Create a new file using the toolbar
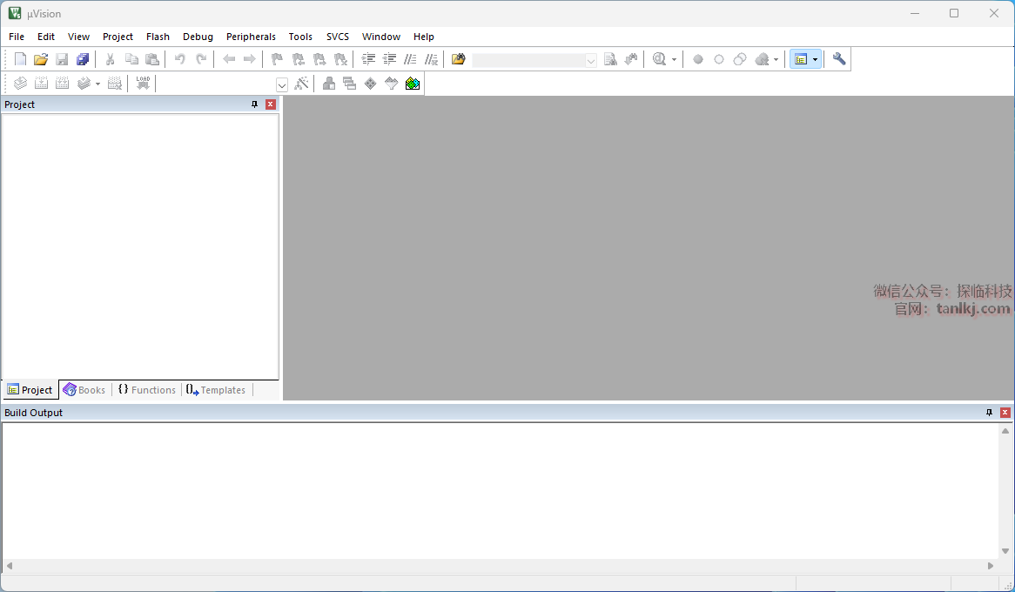The height and width of the screenshot is (592, 1015). point(20,59)
